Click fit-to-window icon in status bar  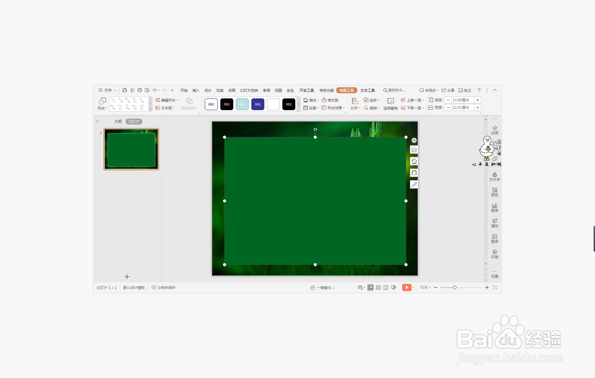pyautogui.click(x=495, y=287)
